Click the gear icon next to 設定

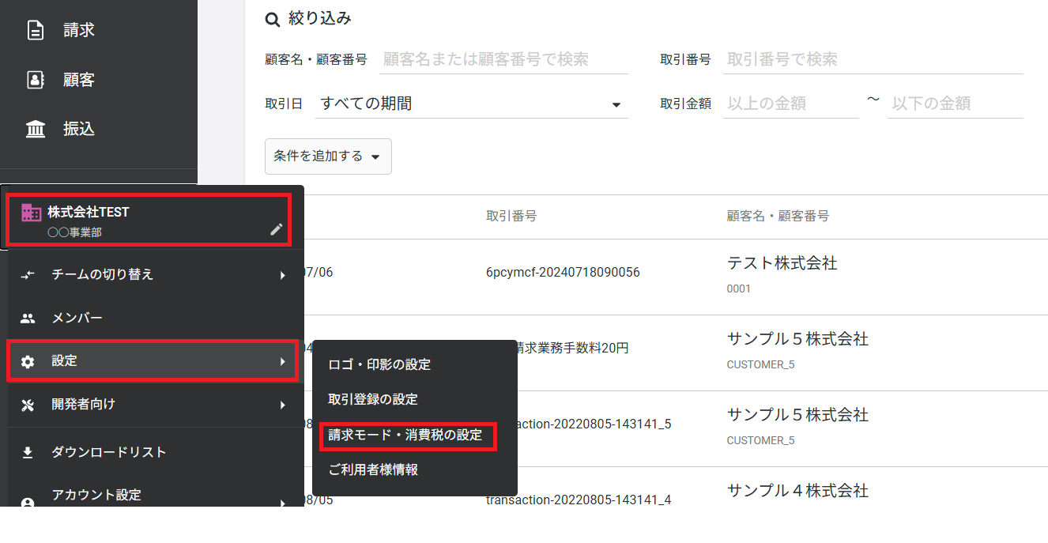[x=28, y=361]
